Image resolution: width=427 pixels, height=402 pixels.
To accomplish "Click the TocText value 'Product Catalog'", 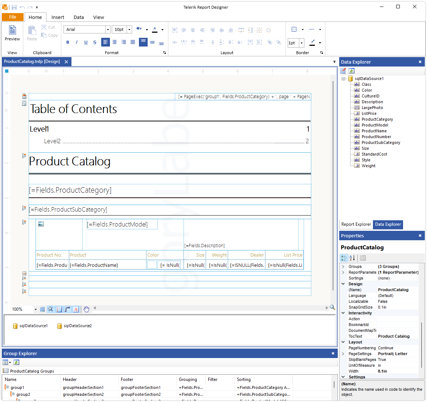I will 394,336.
